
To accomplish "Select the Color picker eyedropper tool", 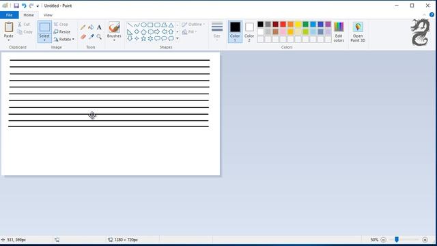I will tap(91, 36).
